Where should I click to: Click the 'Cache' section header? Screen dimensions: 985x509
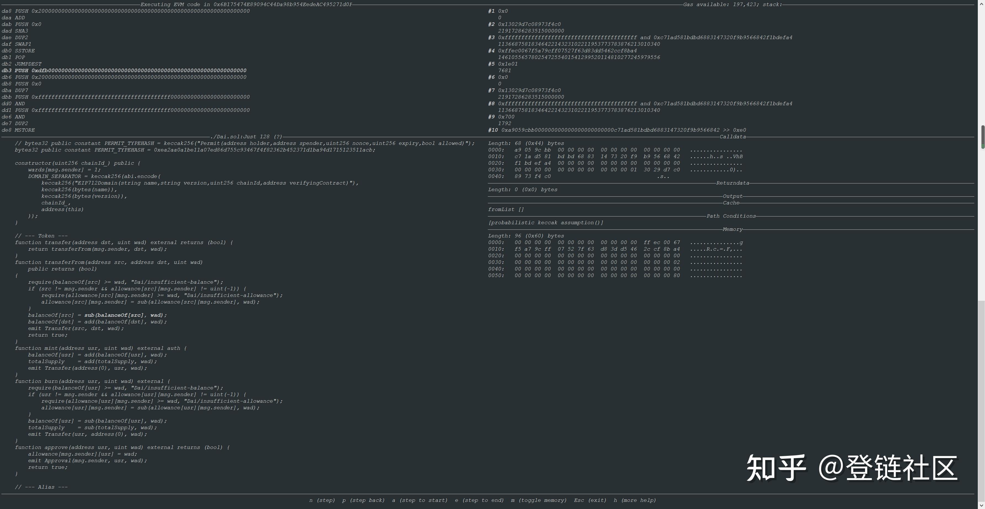click(x=731, y=203)
